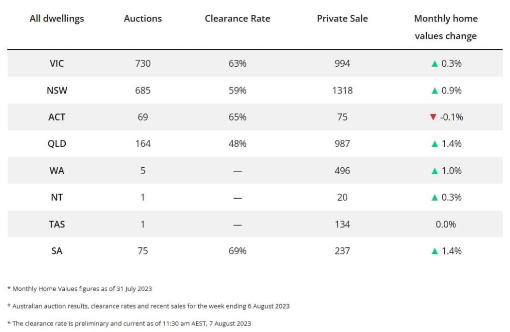Click the TAS 0.0% monthly change value

tap(445, 224)
